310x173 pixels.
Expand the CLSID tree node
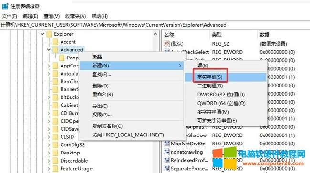(x=49, y=137)
